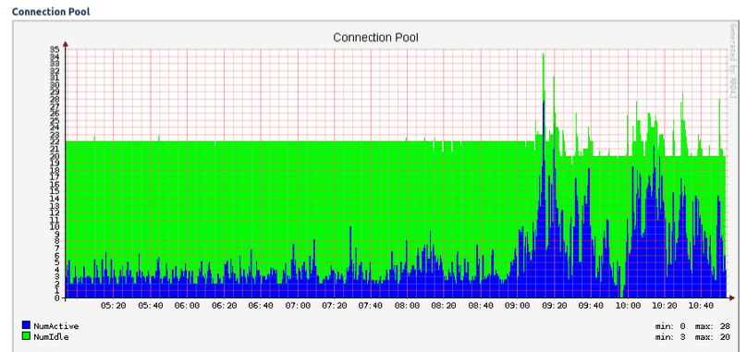Click the 10:20 time axis label
The width and height of the screenshot is (747, 352).
[x=665, y=305]
